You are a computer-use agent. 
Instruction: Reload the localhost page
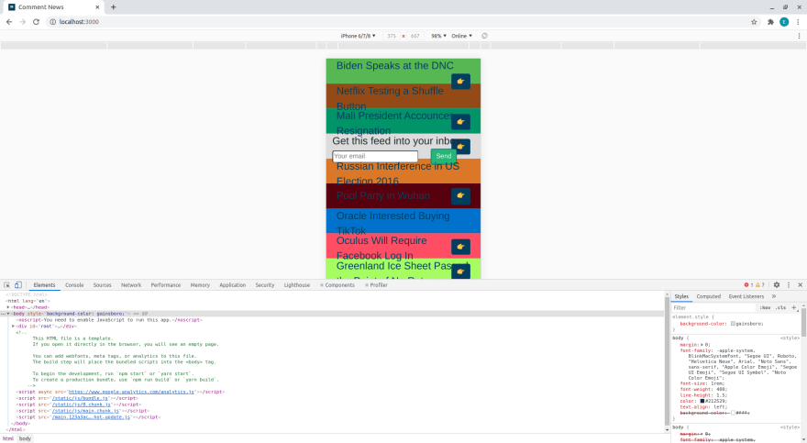[x=36, y=22]
